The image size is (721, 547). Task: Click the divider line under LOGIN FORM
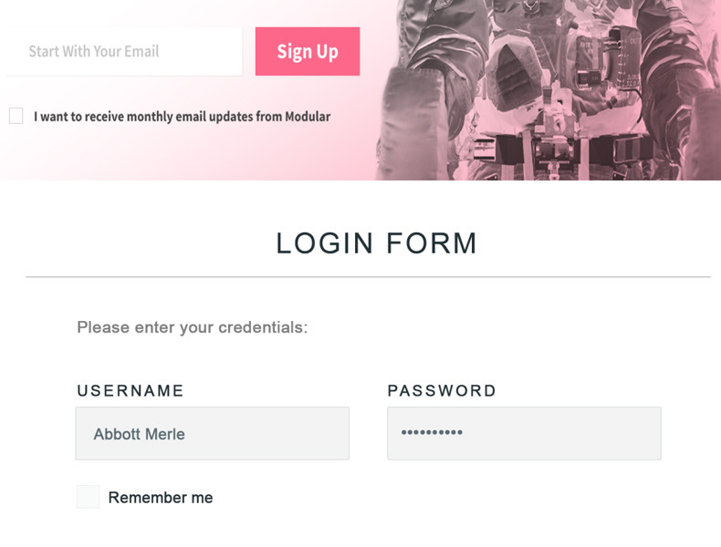pos(368,276)
